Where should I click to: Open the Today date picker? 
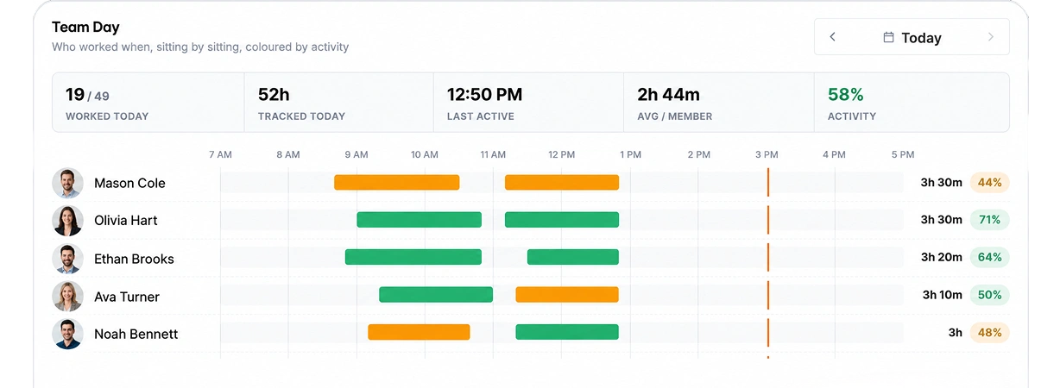click(912, 37)
